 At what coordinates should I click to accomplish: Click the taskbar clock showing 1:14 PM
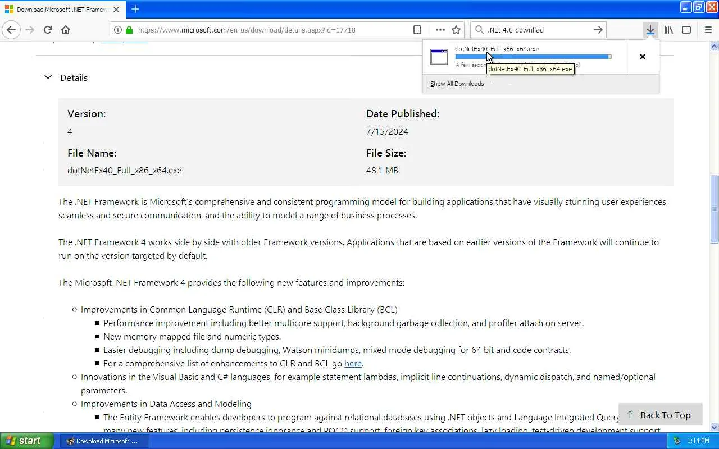pos(698,441)
